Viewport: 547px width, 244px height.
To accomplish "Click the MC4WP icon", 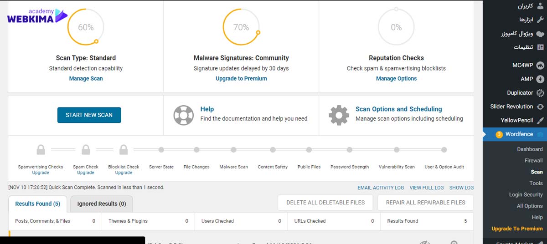I will point(540,65).
